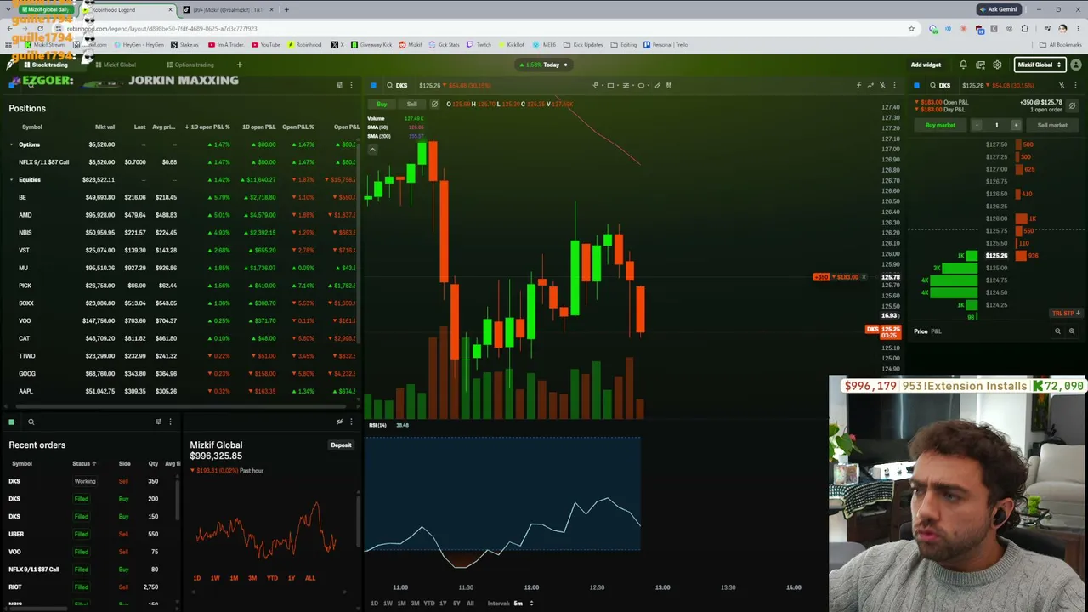
Task: Bookmark this page with the star icon
Action: (911, 28)
